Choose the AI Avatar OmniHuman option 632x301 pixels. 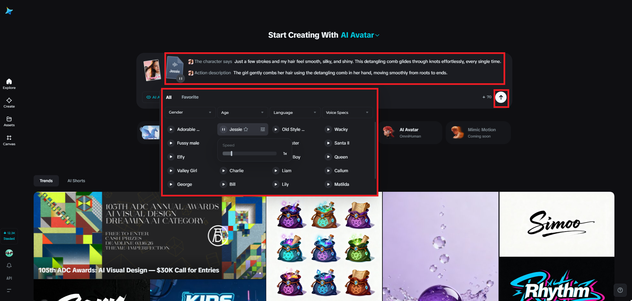410,133
